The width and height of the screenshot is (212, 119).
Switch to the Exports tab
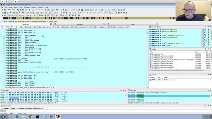point(102,27)
